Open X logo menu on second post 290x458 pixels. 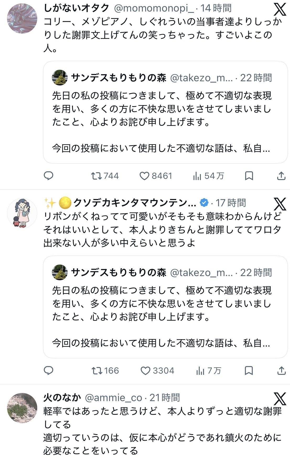(x=280, y=204)
